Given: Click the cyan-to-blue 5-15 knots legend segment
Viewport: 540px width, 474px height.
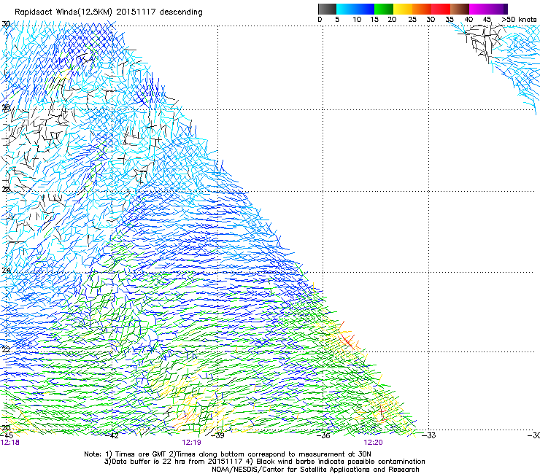Looking at the screenshot, I should click(x=355, y=9).
